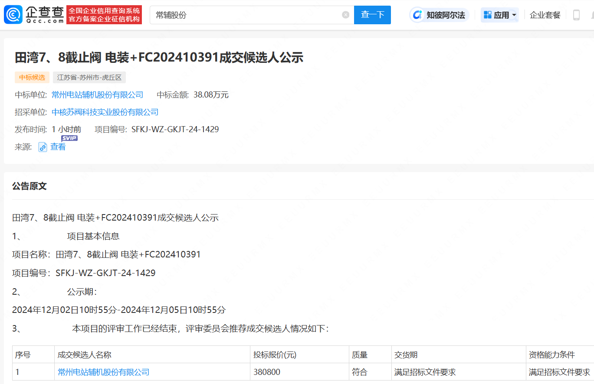Open 常州电站辅机股份有限公司 in candidate table

click(x=104, y=372)
